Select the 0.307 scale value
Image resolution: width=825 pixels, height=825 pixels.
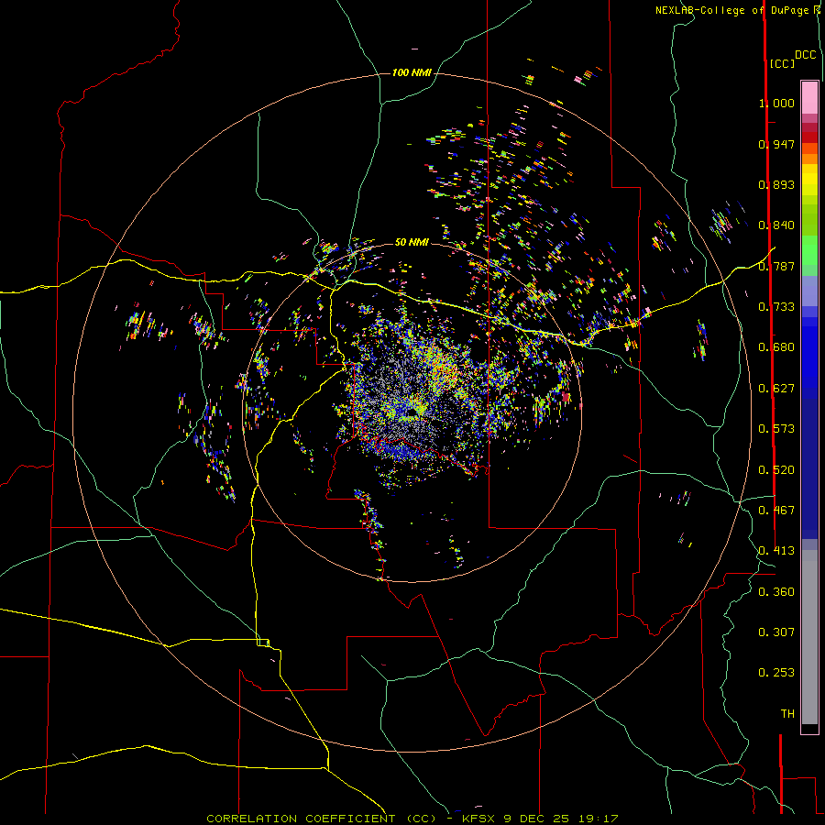776,632
